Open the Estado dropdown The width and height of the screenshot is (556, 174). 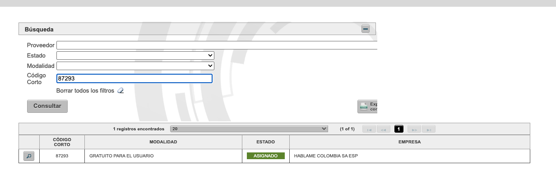pyautogui.click(x=135, y=55)
